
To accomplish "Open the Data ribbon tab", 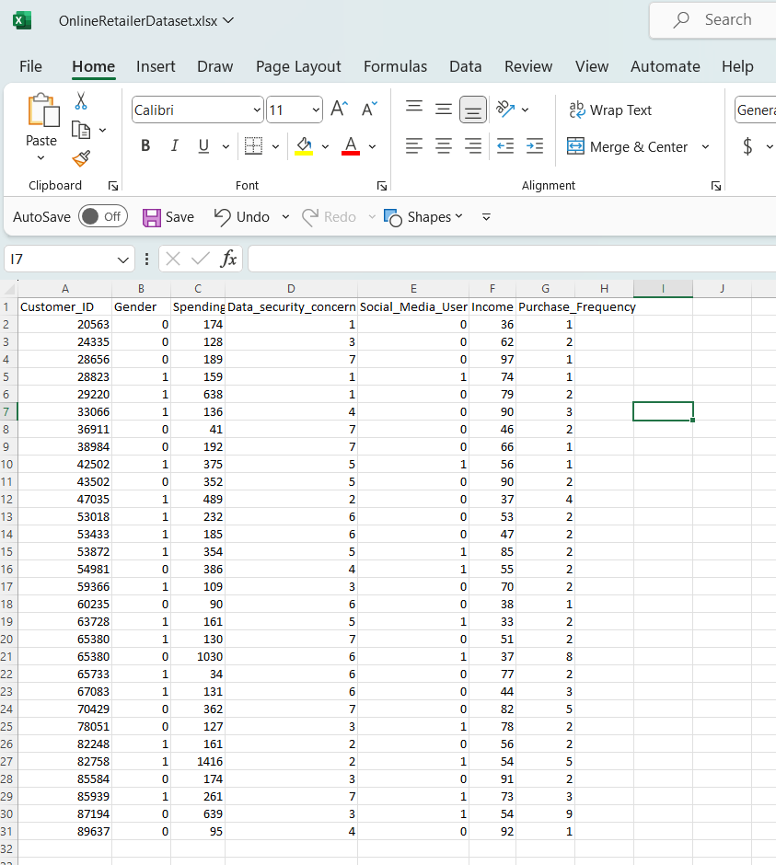I will 465,66.
